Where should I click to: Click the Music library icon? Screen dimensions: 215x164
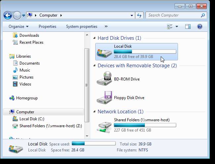15,70
